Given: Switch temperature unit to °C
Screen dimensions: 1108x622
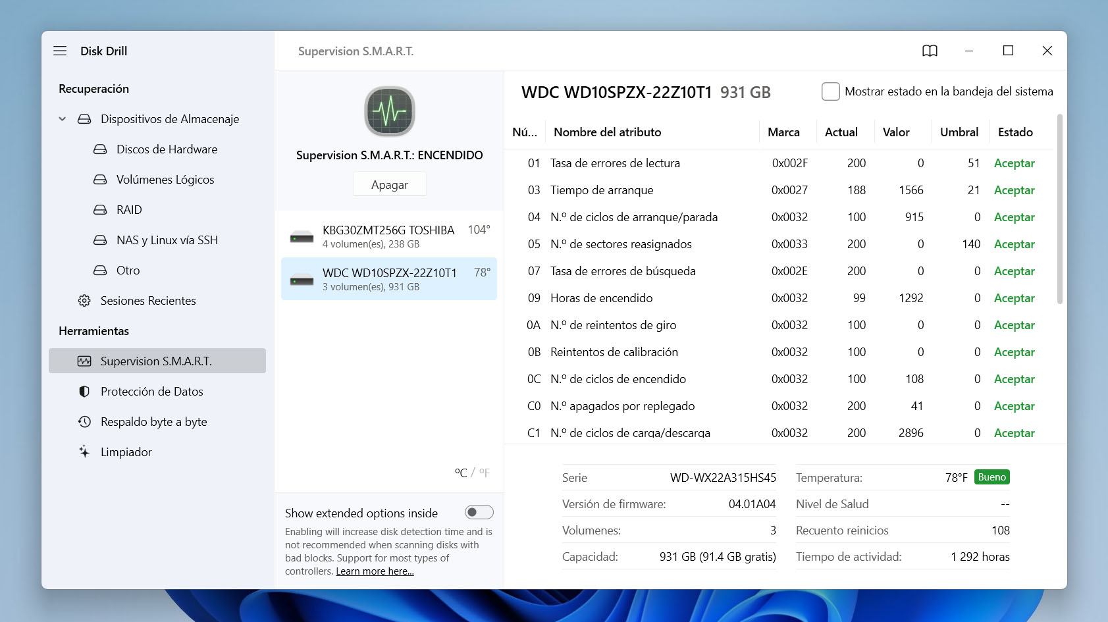Looking at the screenshot, I should [461, 473].
